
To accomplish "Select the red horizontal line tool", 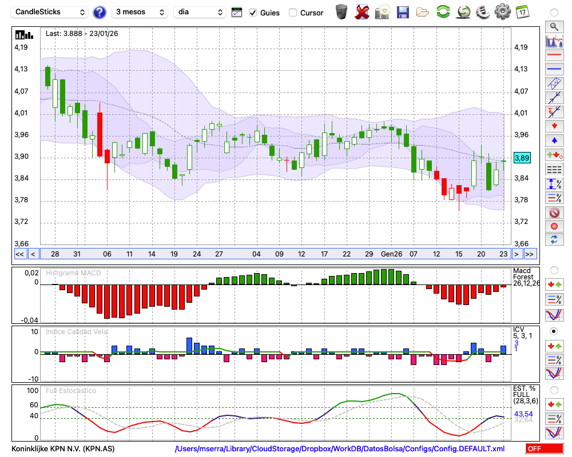I will [554, 55].
